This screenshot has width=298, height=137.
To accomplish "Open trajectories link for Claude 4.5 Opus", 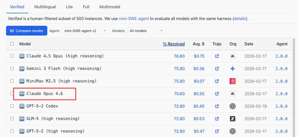I will pos(217,56).
